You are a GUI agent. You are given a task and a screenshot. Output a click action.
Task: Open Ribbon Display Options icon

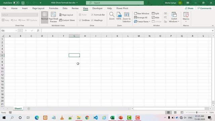(188, 3)
